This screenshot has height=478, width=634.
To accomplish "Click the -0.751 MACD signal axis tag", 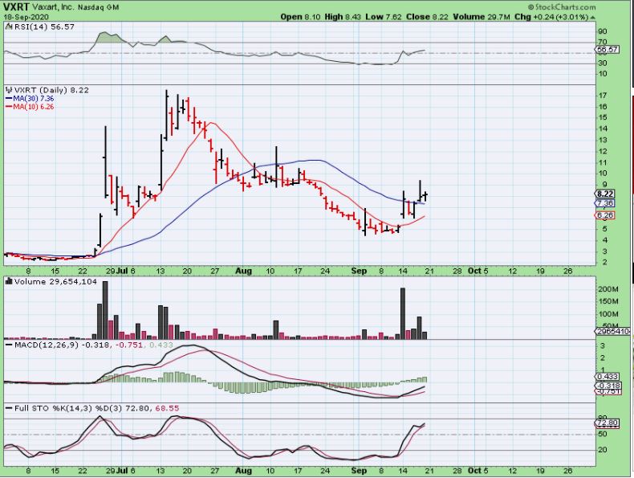I will coord(607,392).
